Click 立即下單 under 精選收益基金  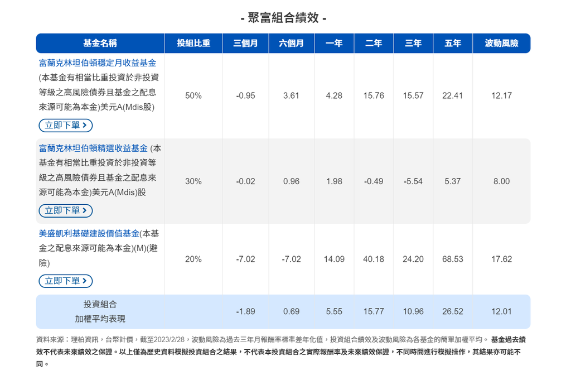coord(66,210)
